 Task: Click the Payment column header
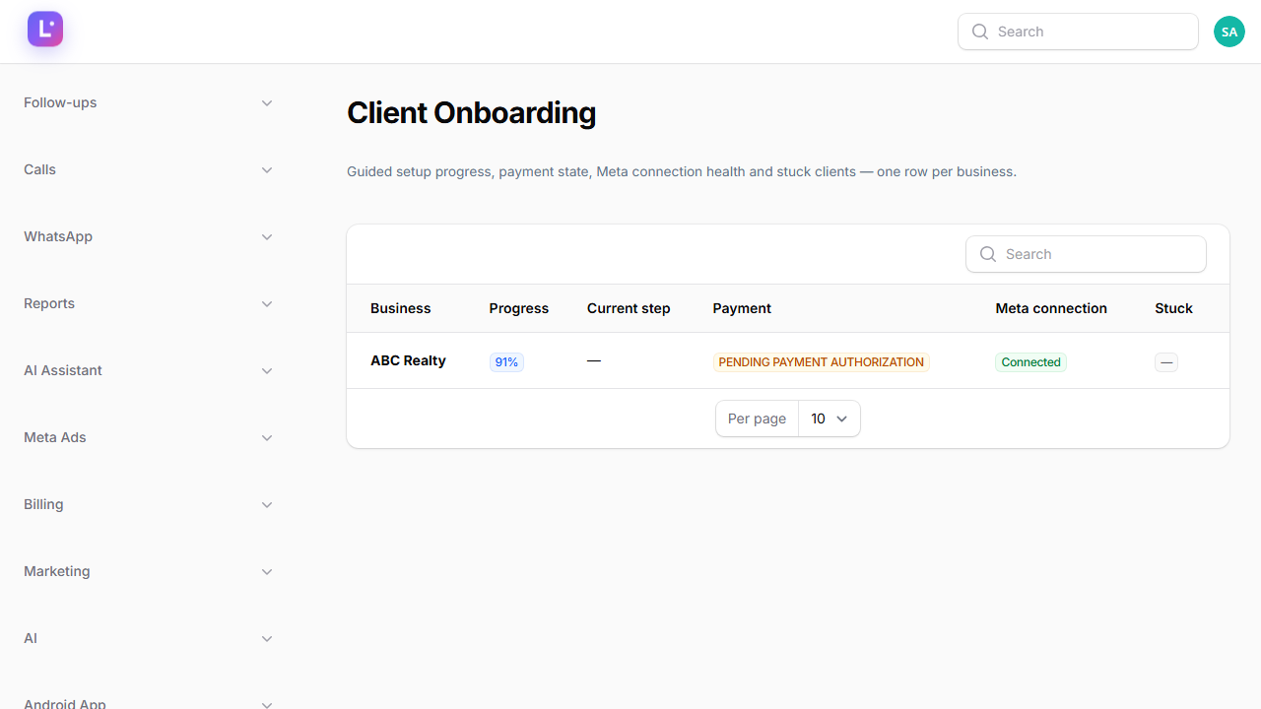click(742, 308)
